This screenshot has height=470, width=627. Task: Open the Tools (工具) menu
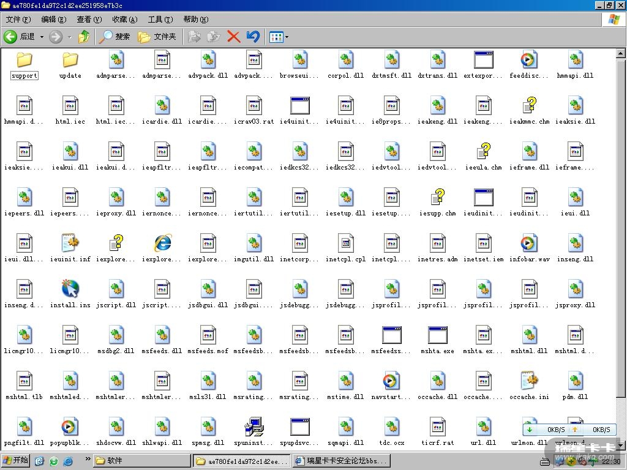click(160, 19)
